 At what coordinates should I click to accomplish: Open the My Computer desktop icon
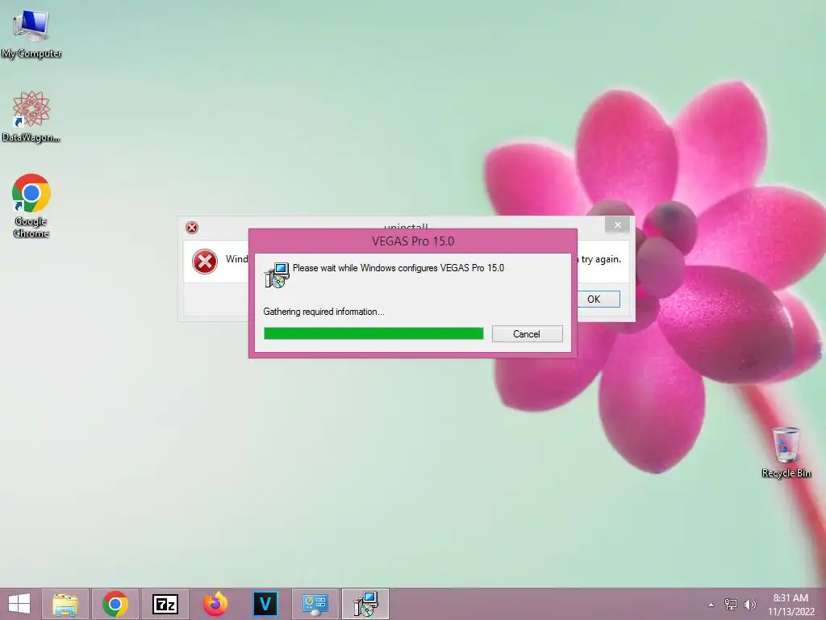31,34
